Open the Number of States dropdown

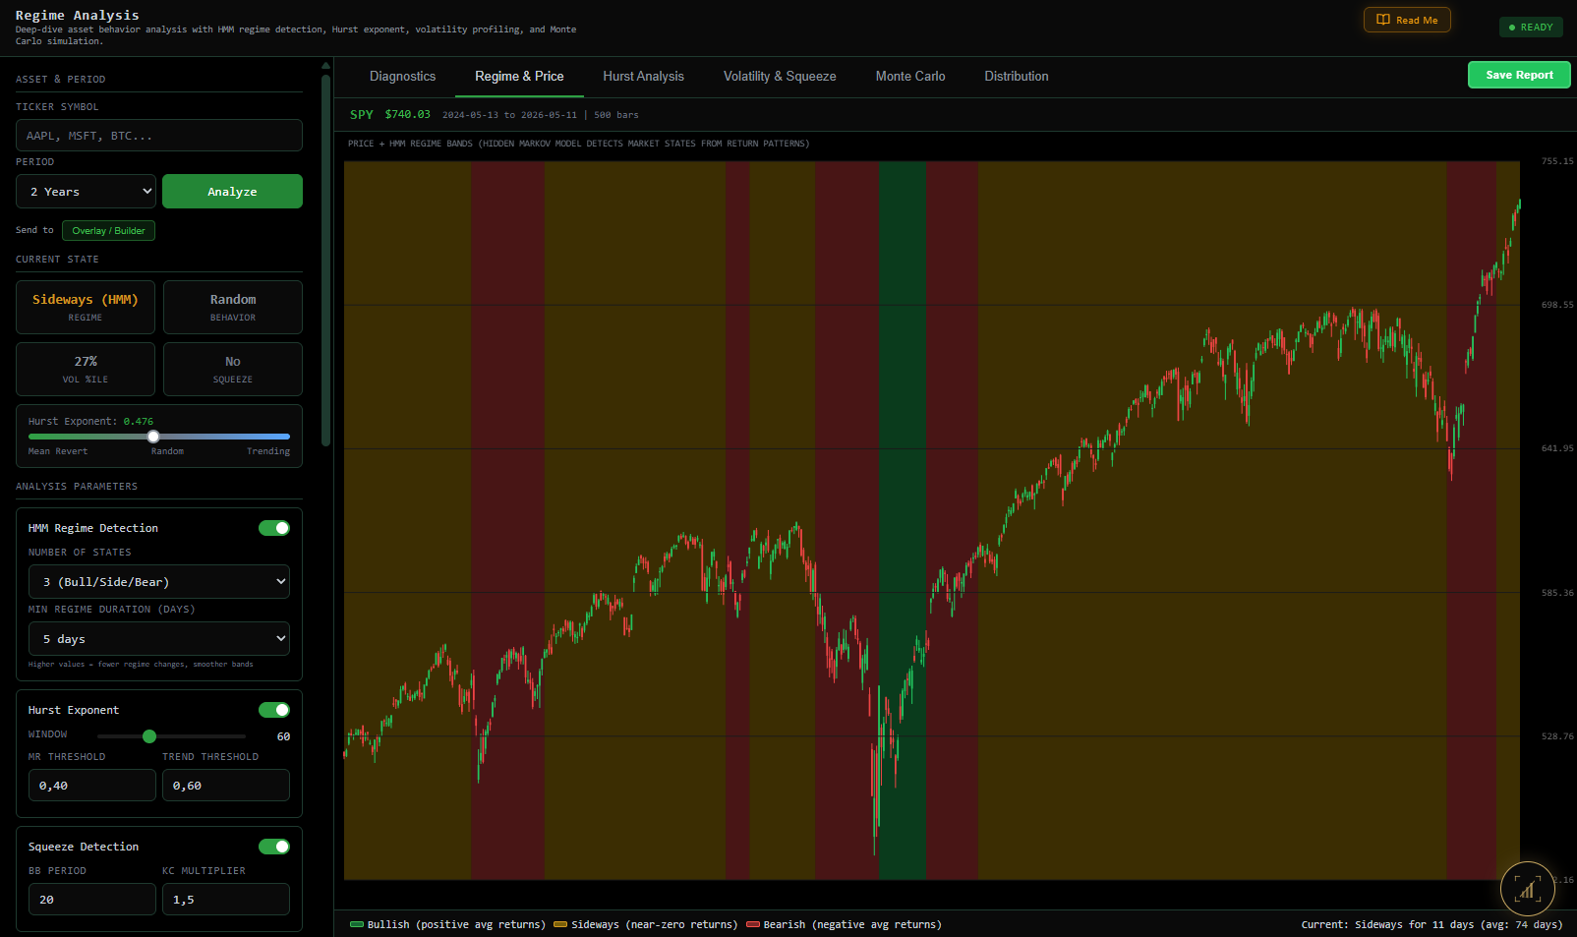pos(159,582)
